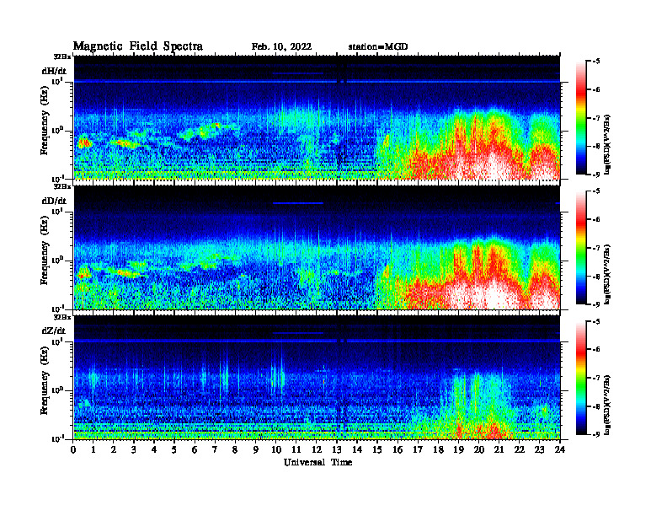The width and height of the screenshot is (667, 516).
Task: Click hour 11 on the time axis
Action: pyautogui.click(x=296, y=449)
